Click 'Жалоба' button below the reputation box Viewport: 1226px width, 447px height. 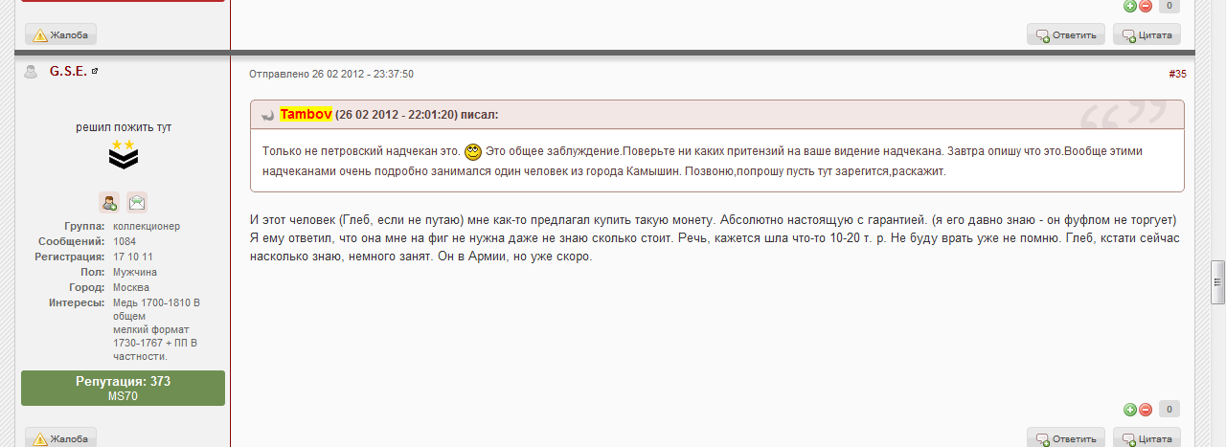click(x=61, y=437)
